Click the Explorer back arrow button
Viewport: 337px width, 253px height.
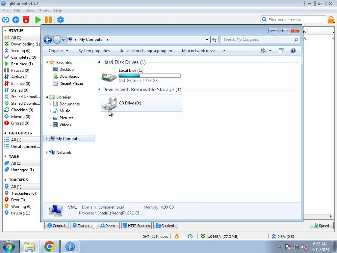click(x=48, y=40)
